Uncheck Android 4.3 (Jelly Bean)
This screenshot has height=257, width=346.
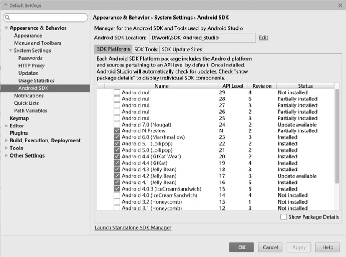(x=117, y=169)
